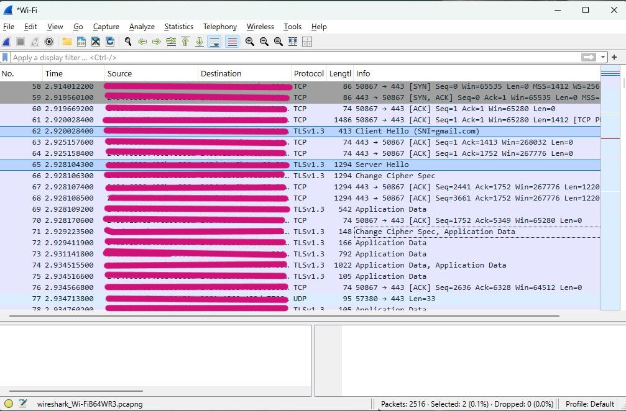Jump to the first packet
This screenshot has width=626, height=411.
click(185, 42)
